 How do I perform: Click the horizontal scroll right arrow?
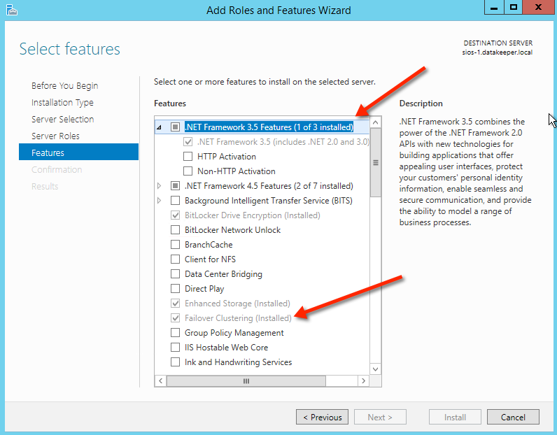[x=362, y=381]
